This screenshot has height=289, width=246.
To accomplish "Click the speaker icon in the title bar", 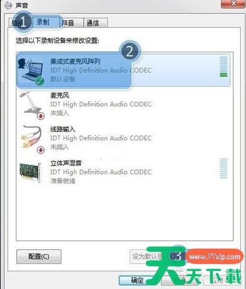I will 8,5.
